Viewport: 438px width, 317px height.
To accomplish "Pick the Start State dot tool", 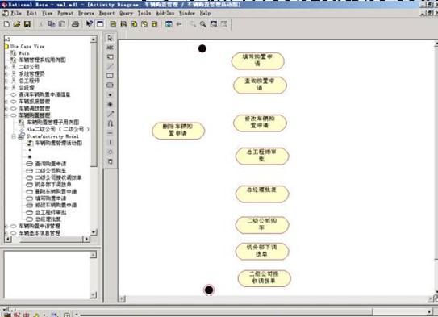I will (110, 95).
